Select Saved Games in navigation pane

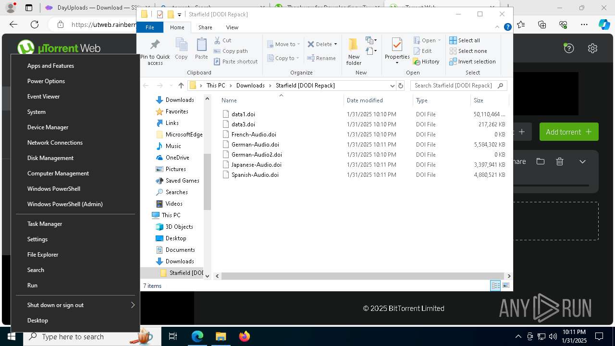182,181
